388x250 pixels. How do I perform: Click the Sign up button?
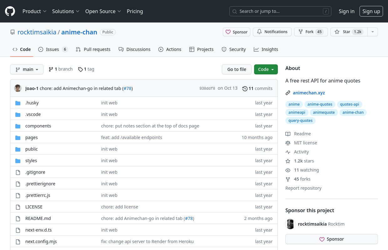(371, 11)
